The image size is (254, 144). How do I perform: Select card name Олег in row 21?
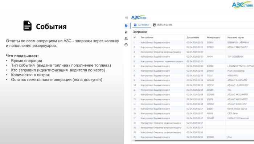tap(230, 137)
